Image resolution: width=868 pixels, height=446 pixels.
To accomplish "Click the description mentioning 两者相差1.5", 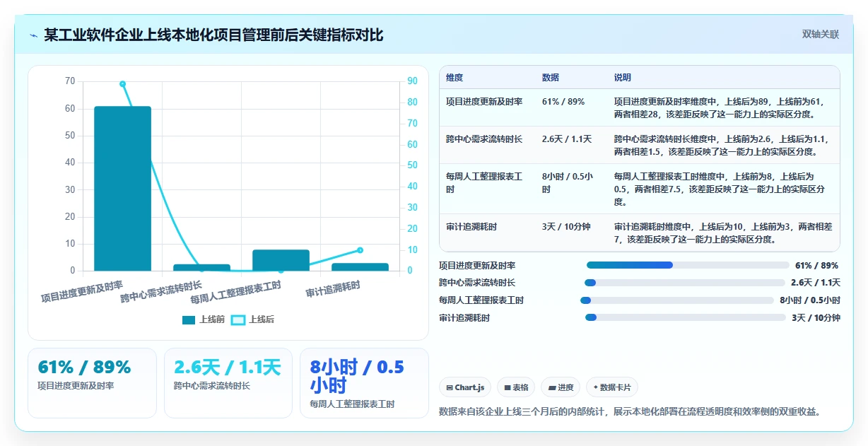I will click(722, 145).
